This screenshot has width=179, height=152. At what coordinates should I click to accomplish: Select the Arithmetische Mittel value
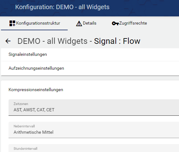pos(34,132)
